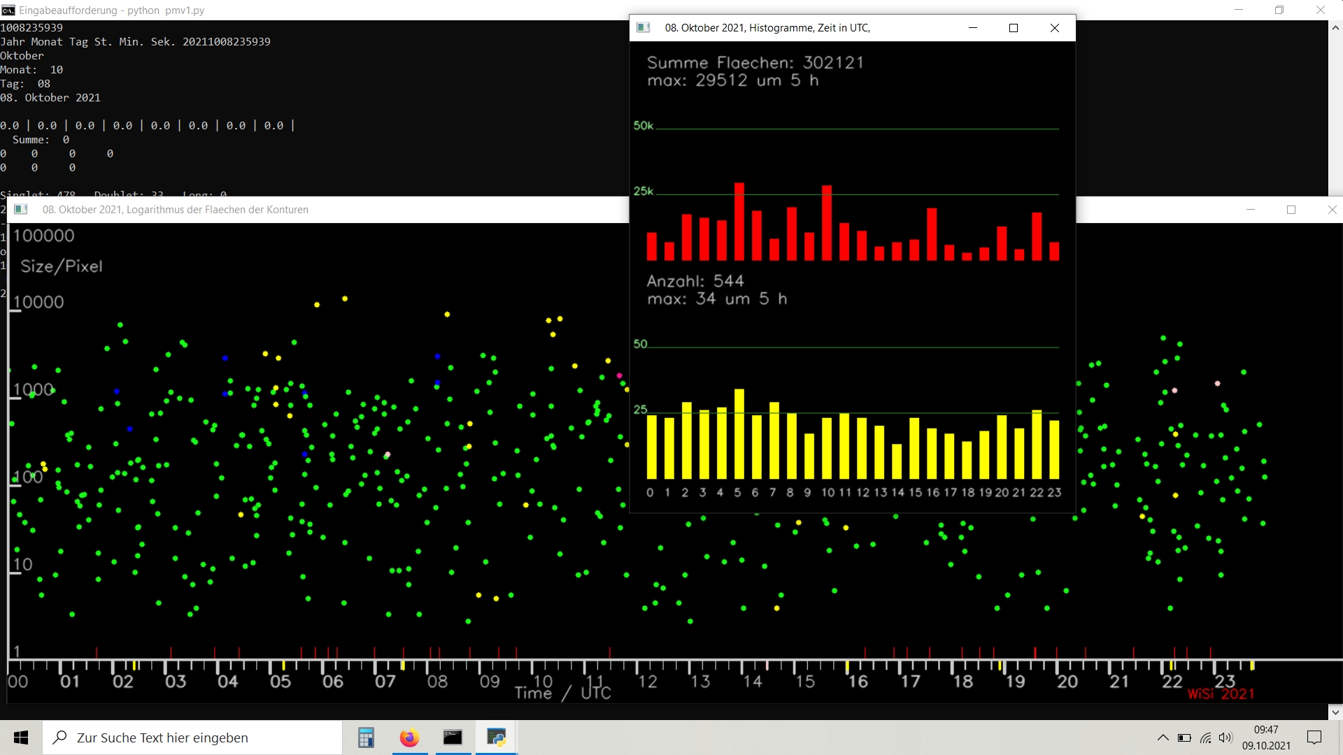Click the 'Summe Flaechen: 302121' text
This screenshot has width=1343, height=755.
[755, 63]
